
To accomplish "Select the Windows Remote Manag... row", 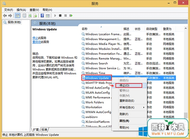I will [x=128, y=58].
